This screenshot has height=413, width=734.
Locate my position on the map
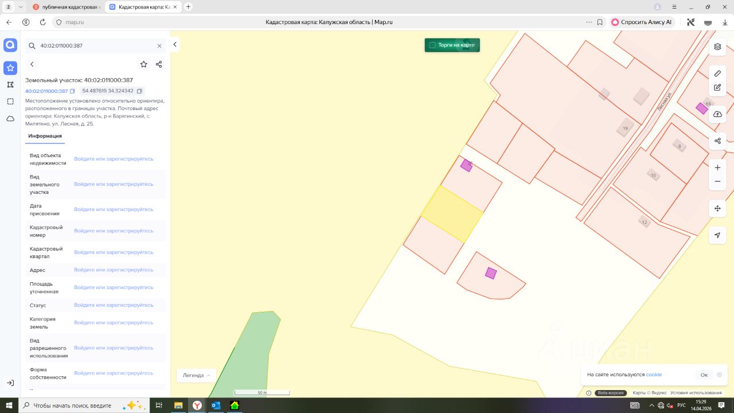coord(717,235)
